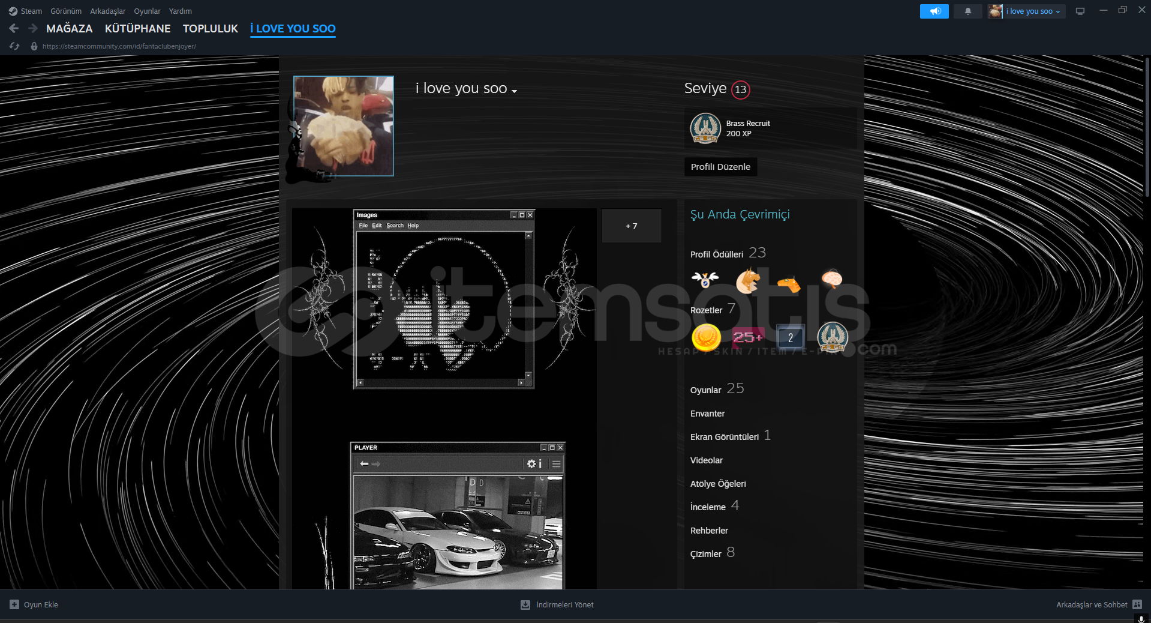Image resolution: width=1151 pixels, height=623 pixels.
Task: Toggle Big Picture mode display icon
Action: (x=1080, y=11)
